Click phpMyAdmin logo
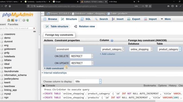The image size is (183, 102). [18, 15]
